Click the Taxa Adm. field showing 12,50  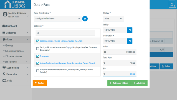point(120,63)
